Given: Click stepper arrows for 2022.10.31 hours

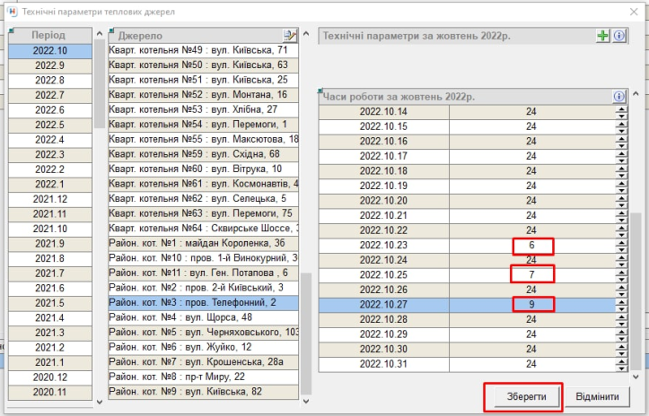Looking at the screenshot, I should click(x=619, y=364).
